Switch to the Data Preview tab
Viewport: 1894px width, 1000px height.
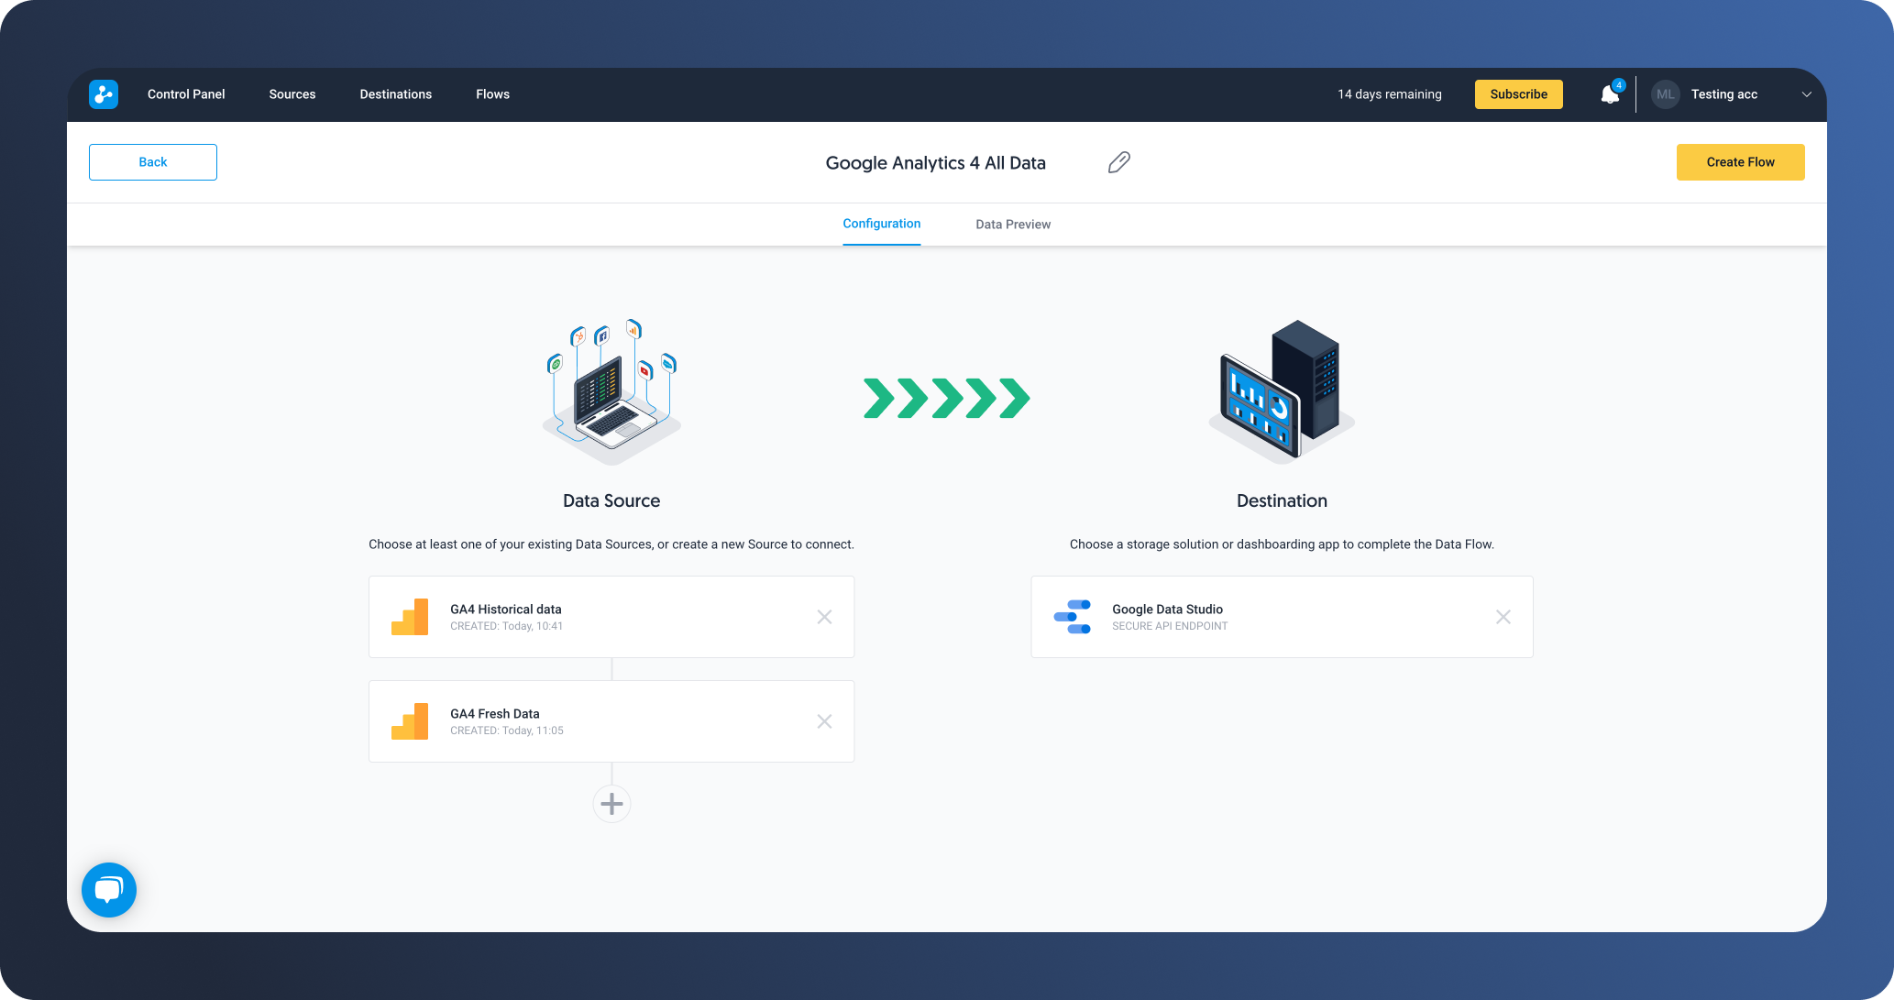(x=1013, y=225)
